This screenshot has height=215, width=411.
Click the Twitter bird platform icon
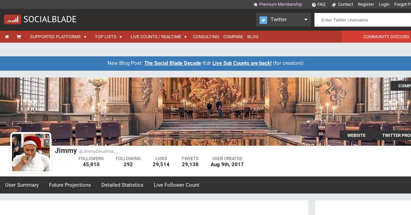[x=263, y=20]
